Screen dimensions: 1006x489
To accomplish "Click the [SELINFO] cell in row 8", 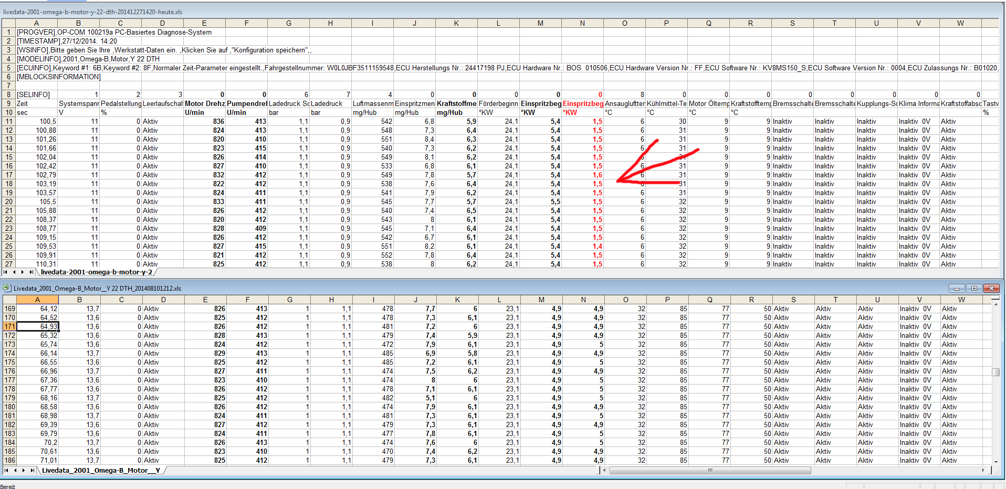I will coord(37,94).
